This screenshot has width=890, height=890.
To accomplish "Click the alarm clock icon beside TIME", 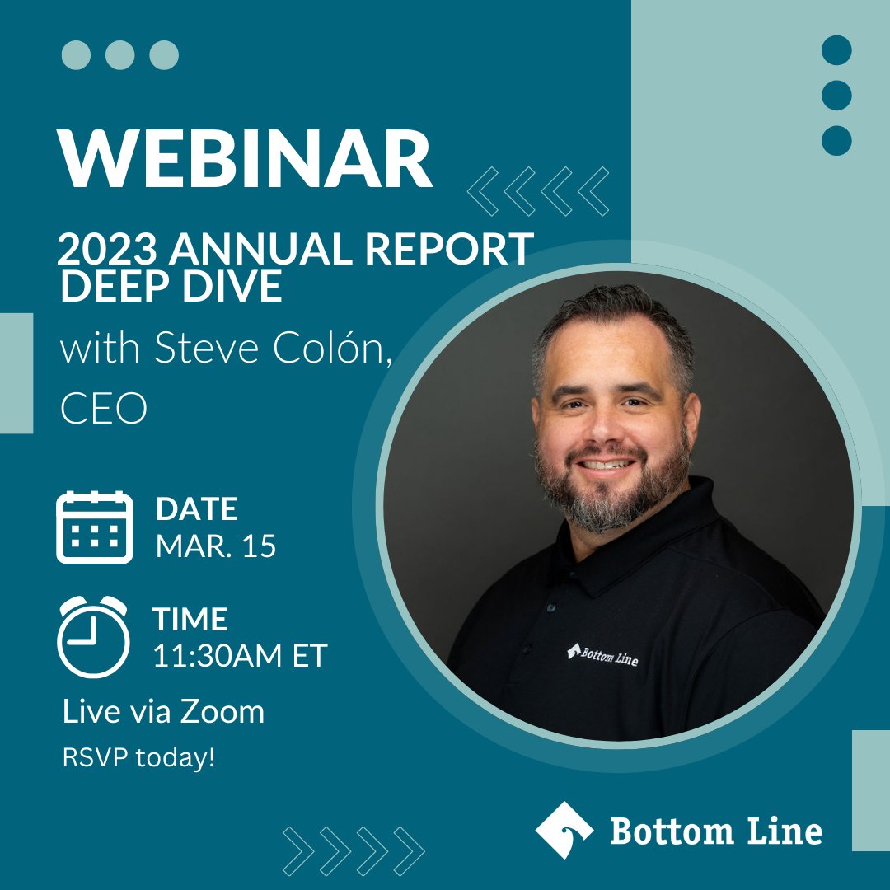I will coord(94,637).
